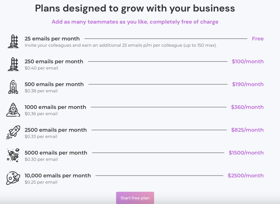Viewport: 280px width, 204px height.
Task: Click the 10,000 emails per month title
Action: tap(58, 176)
